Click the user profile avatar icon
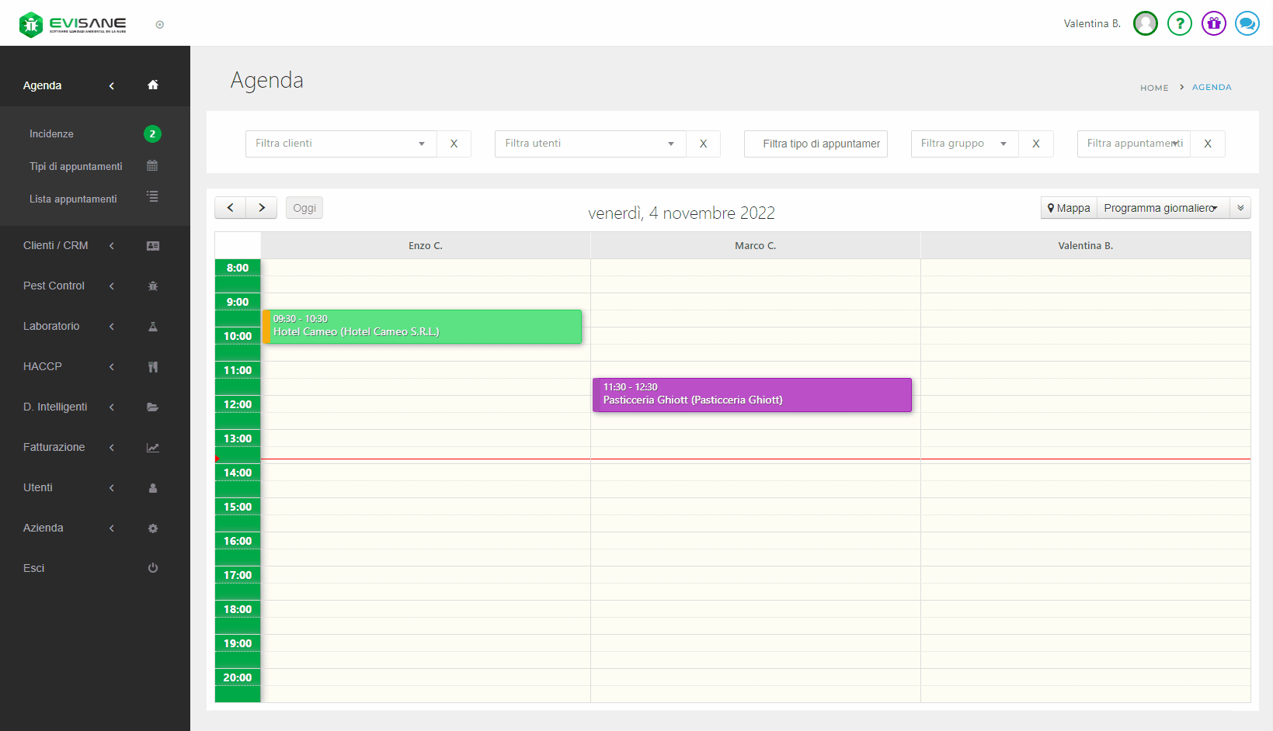1273x731 pixels. tap(1145, 23)
